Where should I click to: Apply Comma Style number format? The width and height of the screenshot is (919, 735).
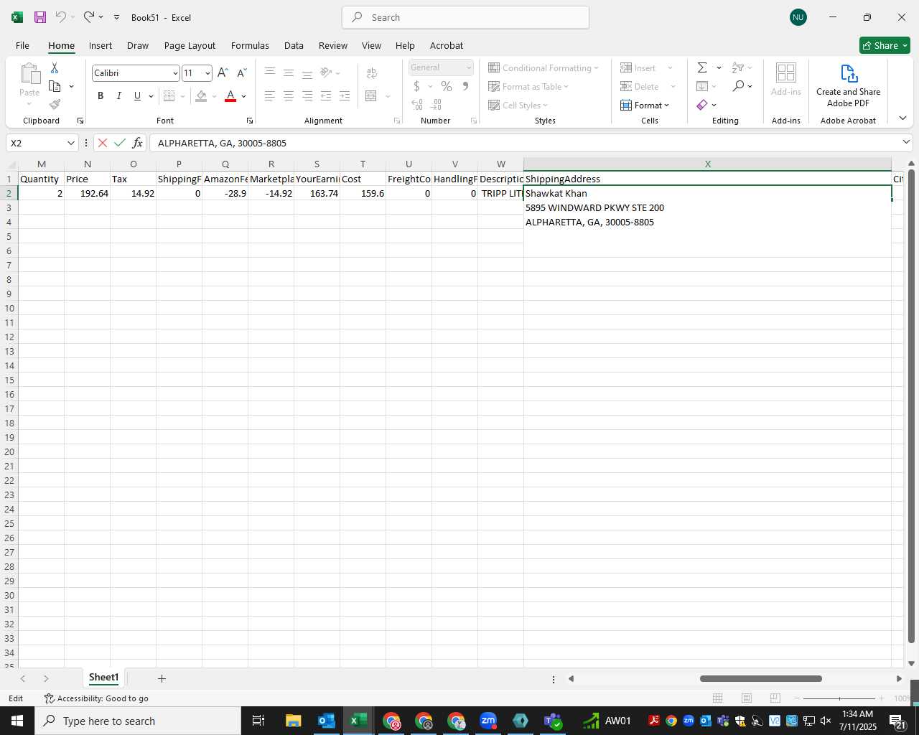click(x=465, y=86)
